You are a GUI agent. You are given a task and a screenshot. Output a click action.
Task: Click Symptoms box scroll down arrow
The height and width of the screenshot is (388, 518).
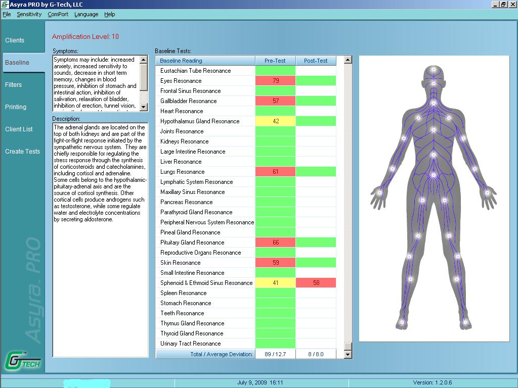(x=144, y=107)
